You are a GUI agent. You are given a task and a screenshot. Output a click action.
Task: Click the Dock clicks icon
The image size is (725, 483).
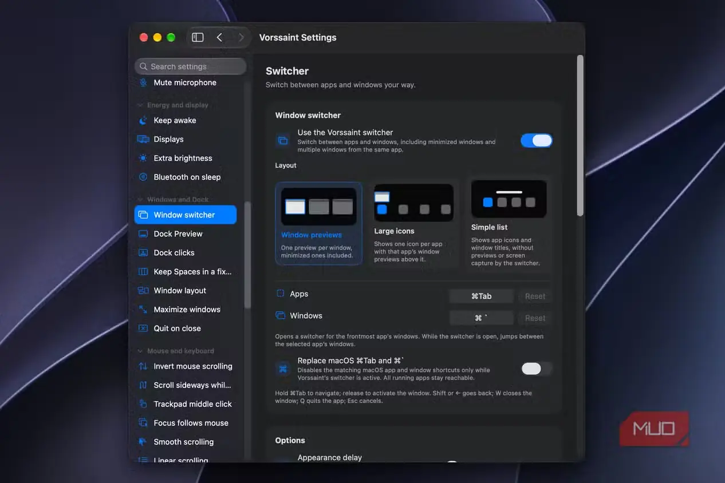143,252
